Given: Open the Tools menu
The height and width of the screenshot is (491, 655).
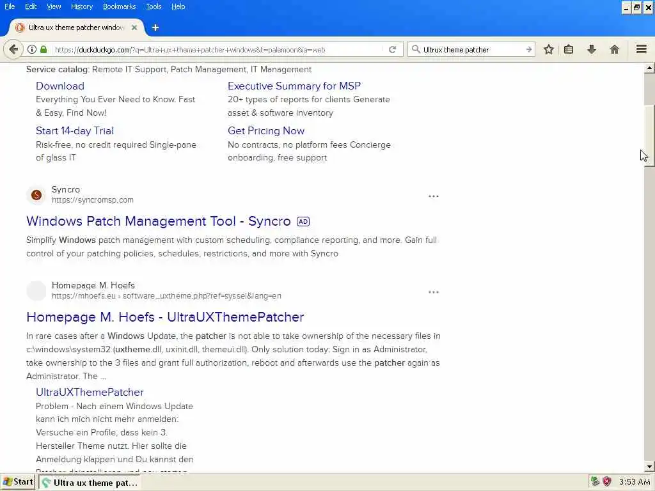Looking at the screenshot, I should 154,6.
